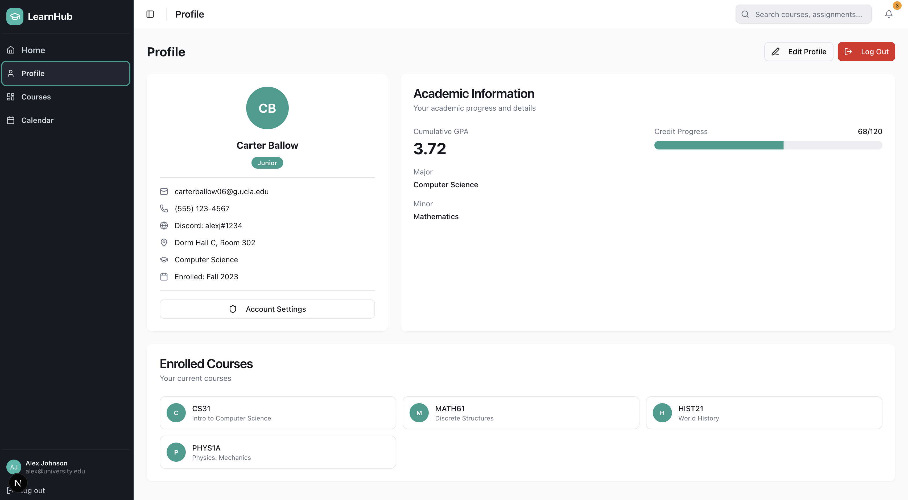Viewport: 908px width, 500px height.
Task: Click the CB profile avatar
Action: pos(267,108)
